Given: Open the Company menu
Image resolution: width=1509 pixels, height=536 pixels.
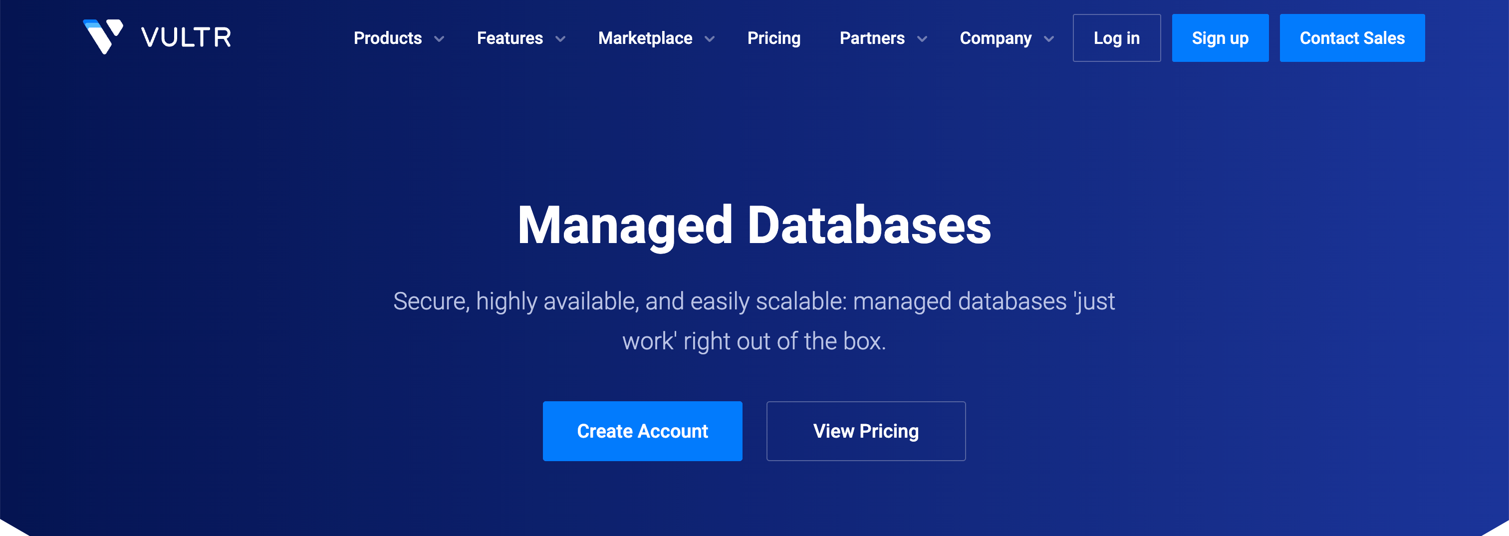Looking at the screenshot, I should 995,38.
